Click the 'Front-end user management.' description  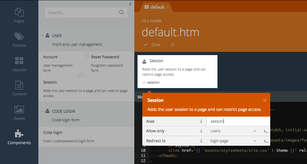point(77,45)
